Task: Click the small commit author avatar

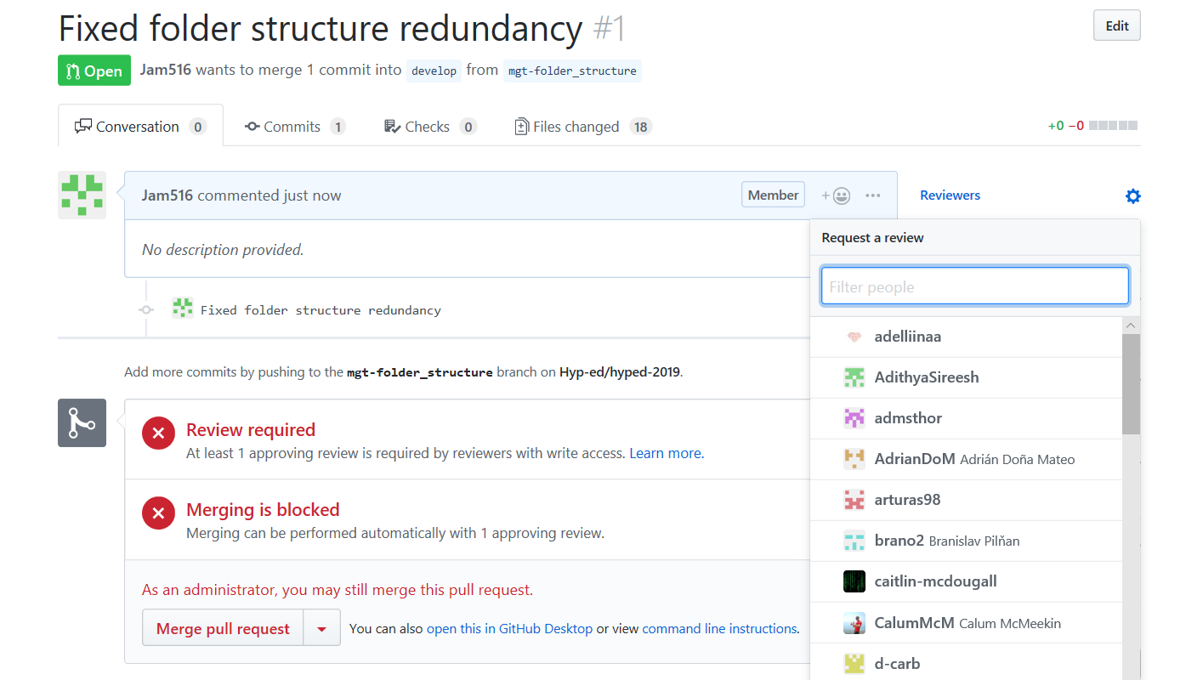Action: [x=182, y=308]
